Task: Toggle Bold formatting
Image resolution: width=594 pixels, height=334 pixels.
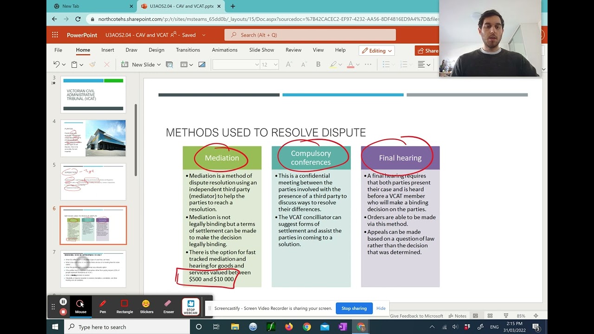Action: (x=318, y=64)
